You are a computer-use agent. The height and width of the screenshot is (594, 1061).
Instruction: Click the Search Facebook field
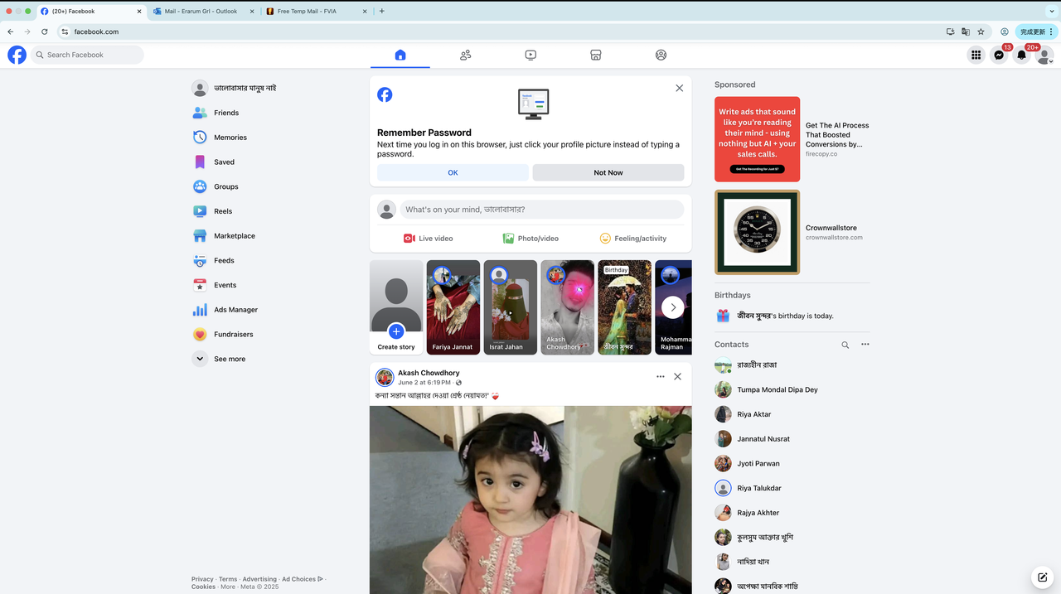pos(87,55)
